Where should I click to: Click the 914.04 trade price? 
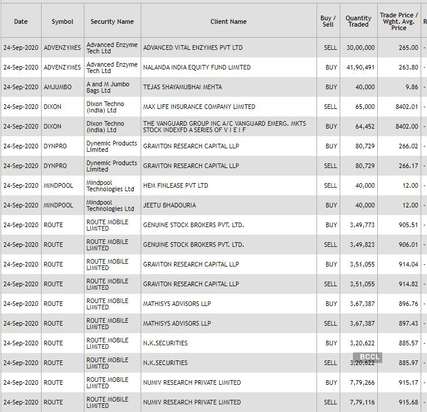pos(408,264)
